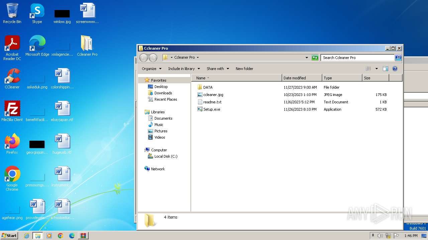Create a New folder
This screenshot has height=240, width=428.
coord(244,69)
